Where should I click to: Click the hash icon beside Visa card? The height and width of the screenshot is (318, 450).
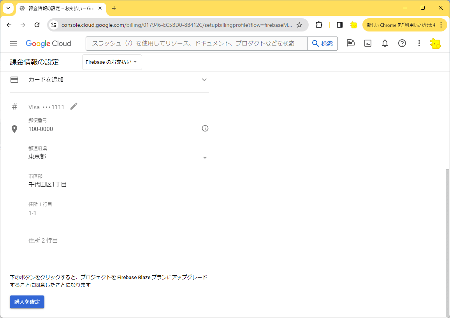point(14,107)
